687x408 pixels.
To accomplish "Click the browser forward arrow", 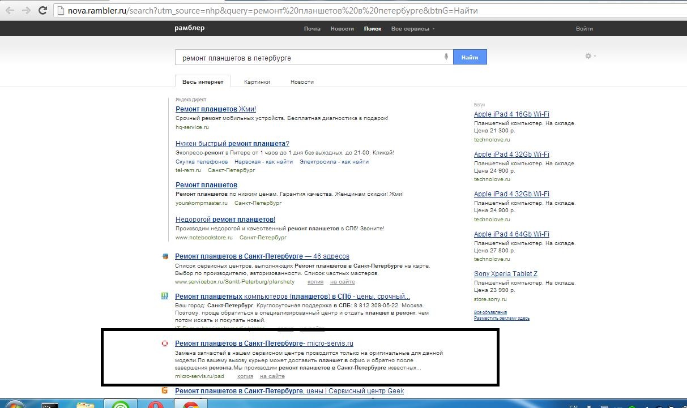I will pos(26,11).
